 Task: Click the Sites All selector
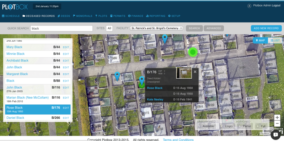(x=109, y=28)
